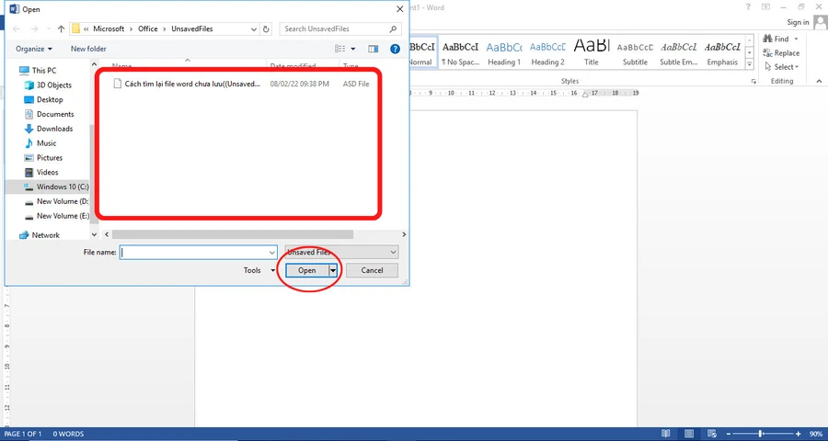Select UnsavedFiles in the address breadcrumb
Viewport: 828px width, 441px height.
click(x=191, y=29)
